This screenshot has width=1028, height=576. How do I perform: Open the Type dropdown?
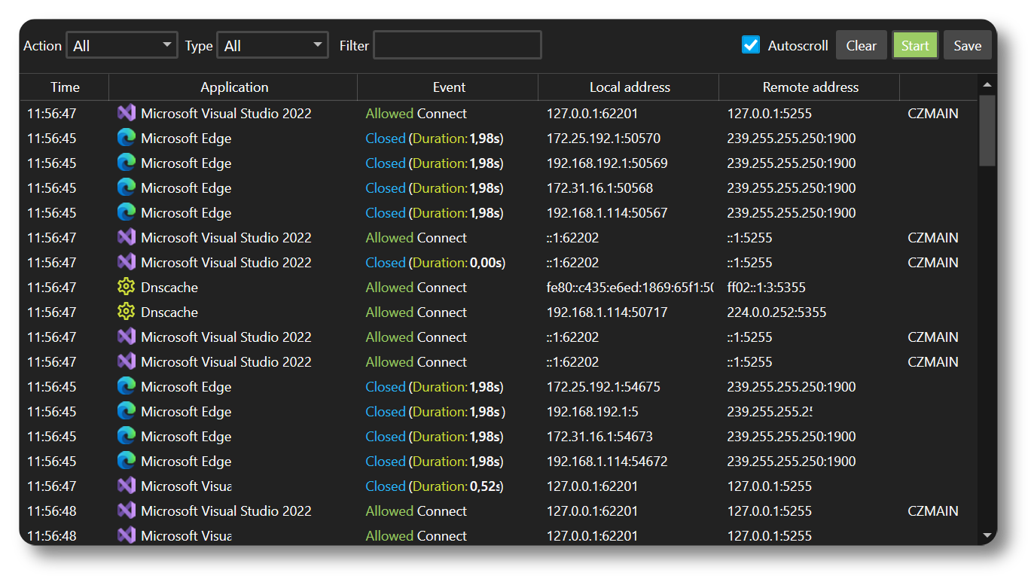pyautogui.click(x=272, y=44)
